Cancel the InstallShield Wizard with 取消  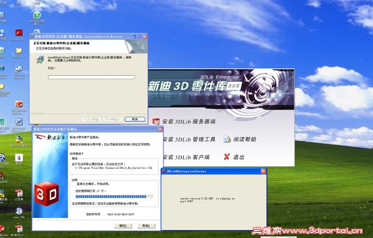coord(135,119)
